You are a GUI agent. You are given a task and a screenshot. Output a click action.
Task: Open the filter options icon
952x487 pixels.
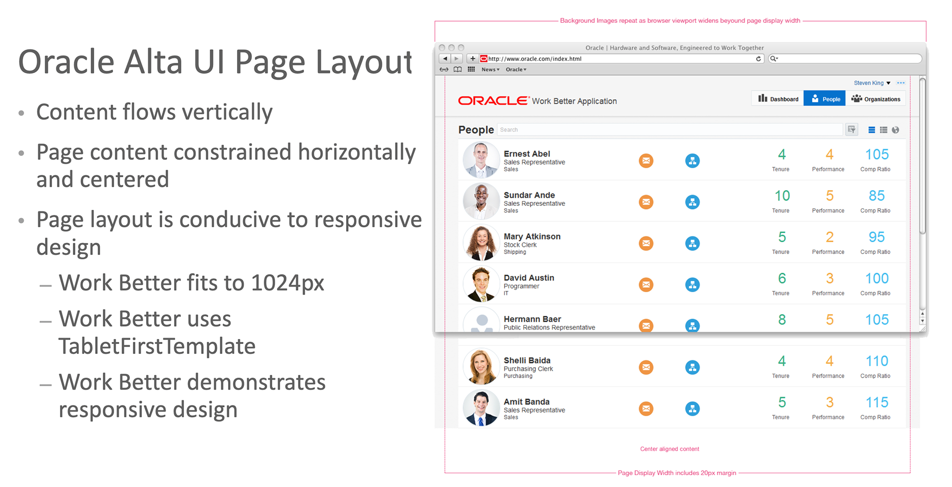tap(852, 130)
